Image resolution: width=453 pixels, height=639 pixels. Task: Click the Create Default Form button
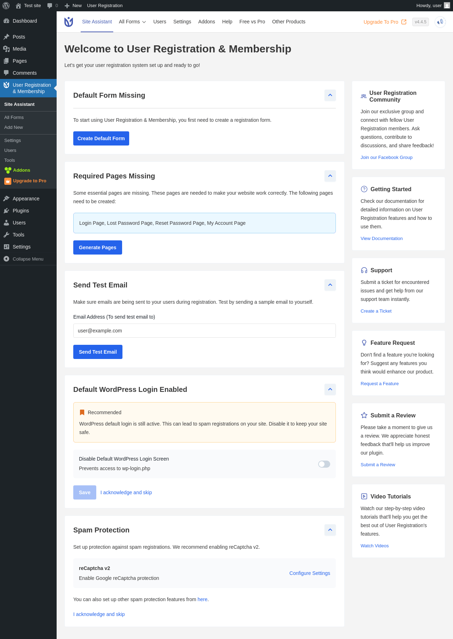(101, 138)
